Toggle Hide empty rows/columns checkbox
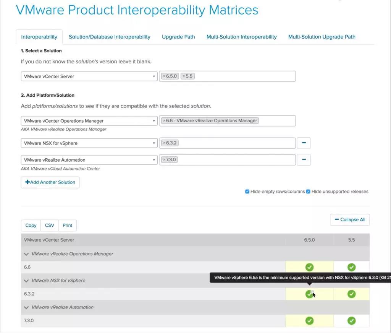Viewport: 391px width, 333px height. click(x=247, y=192)
